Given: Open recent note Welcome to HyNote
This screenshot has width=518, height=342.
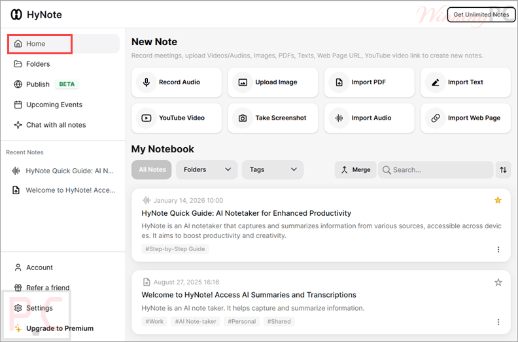Looking at the screenshot, I should pyautogui.click(x=63, y=190).
